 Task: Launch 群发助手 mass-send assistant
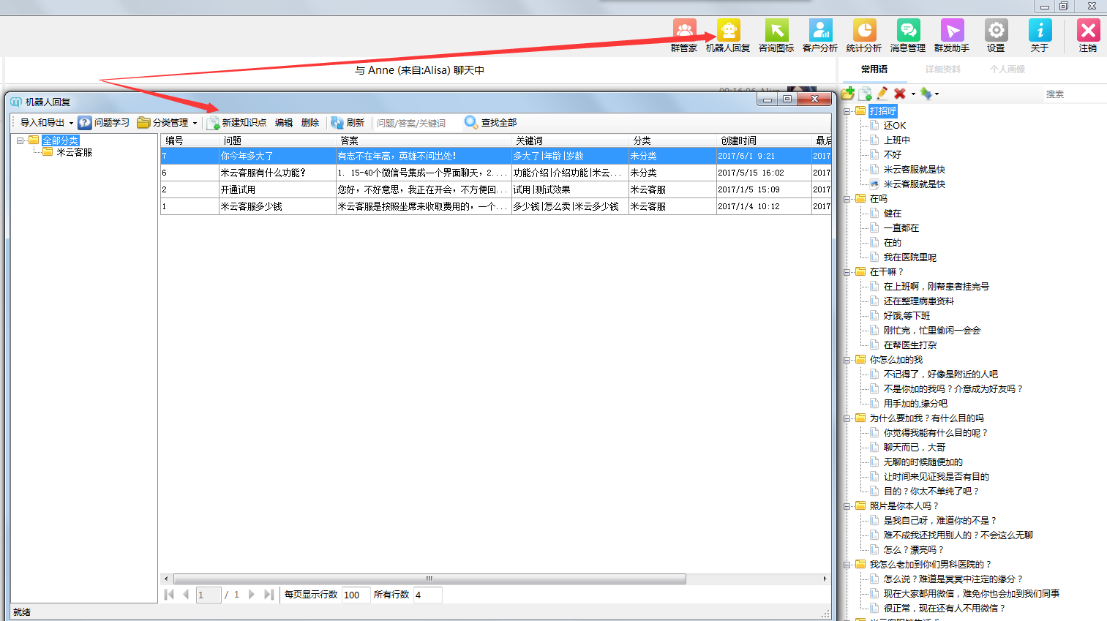click(952, 35)
